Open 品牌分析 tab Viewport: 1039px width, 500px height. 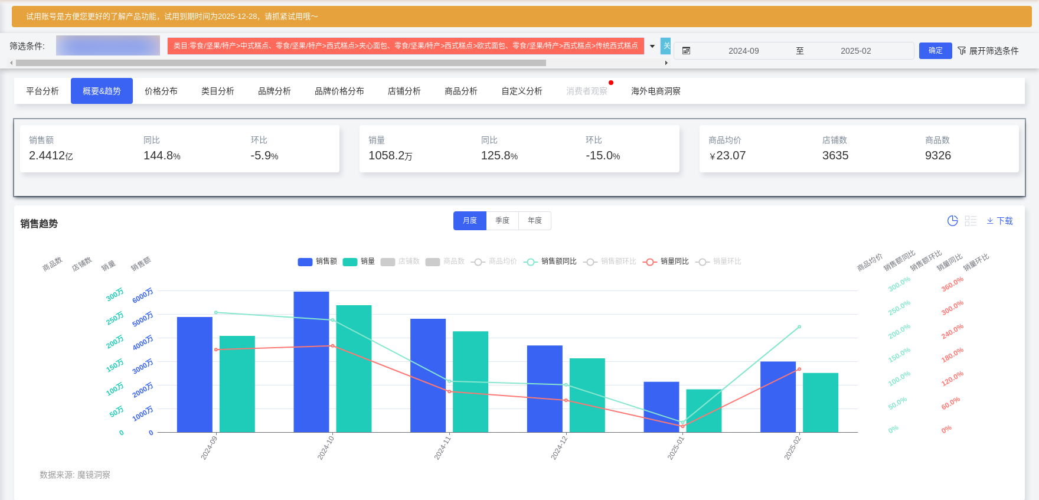pos(275,91)
